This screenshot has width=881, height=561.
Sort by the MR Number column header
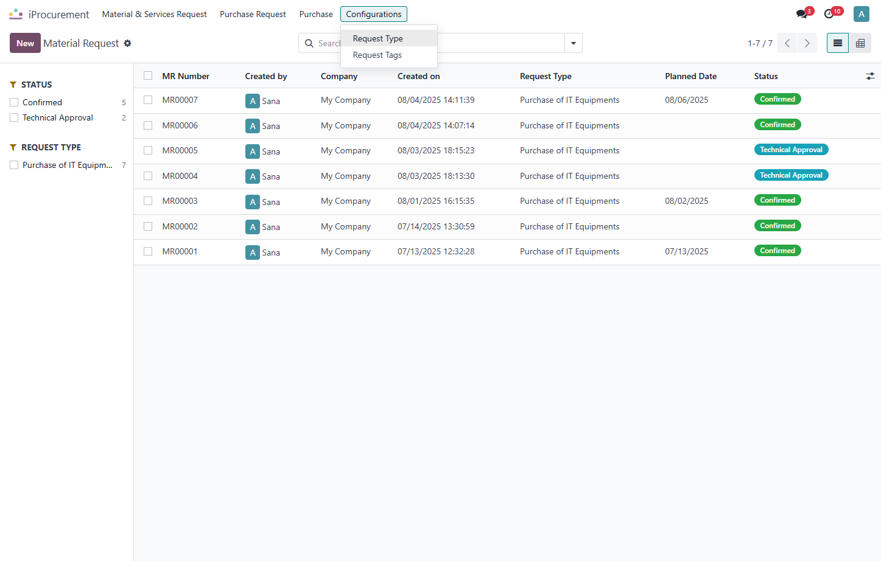tap(186, 76)
